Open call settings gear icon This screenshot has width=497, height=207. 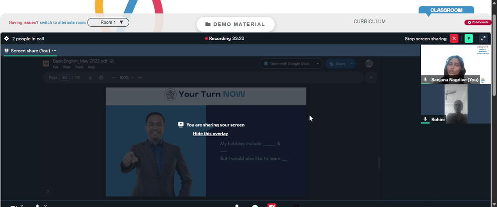click(x=6, y=39)
